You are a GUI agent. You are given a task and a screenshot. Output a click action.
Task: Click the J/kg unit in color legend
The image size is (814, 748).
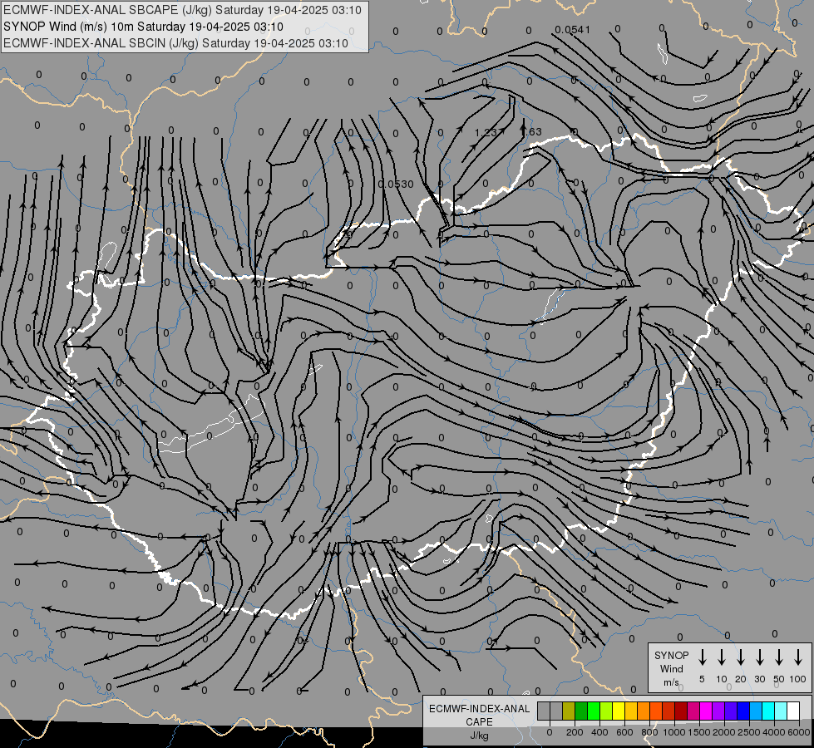point(479,736)
